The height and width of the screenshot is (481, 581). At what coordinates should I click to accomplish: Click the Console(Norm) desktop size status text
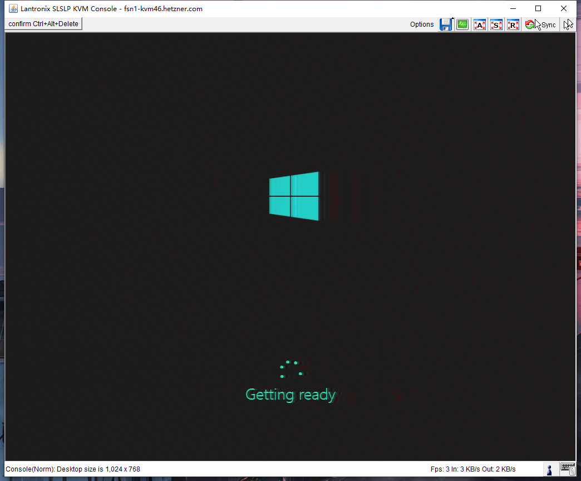(73, 469)
